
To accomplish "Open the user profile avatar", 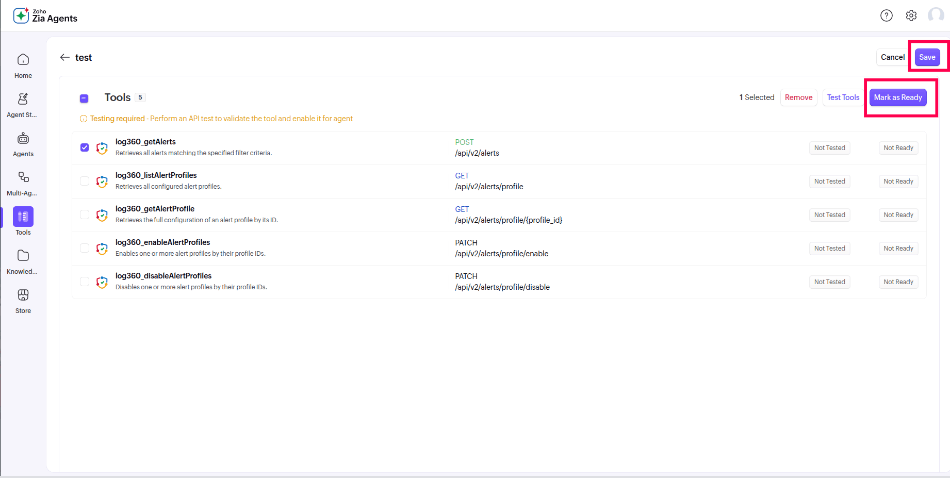I will pyautogui.click(x=936, y=15).
